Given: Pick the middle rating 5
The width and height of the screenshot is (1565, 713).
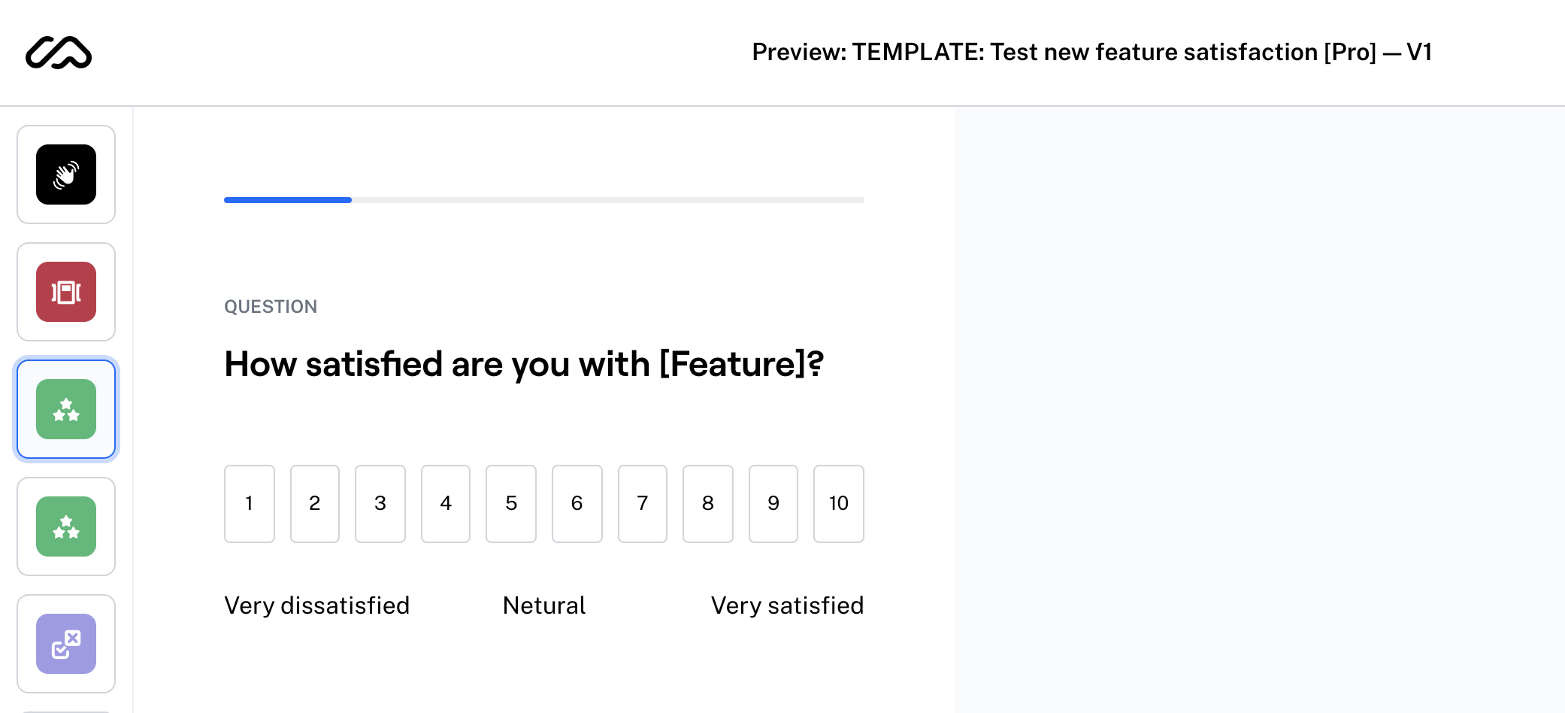Looking at the screenshot, I should (x=511, y=503).
